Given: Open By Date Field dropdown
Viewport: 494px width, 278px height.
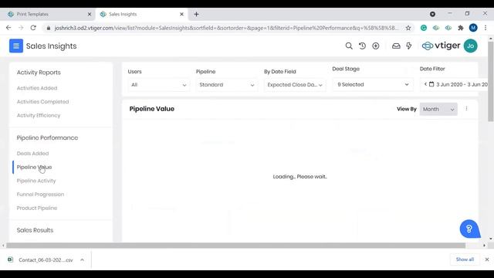Looking at the screenshot, I should 295,85.
